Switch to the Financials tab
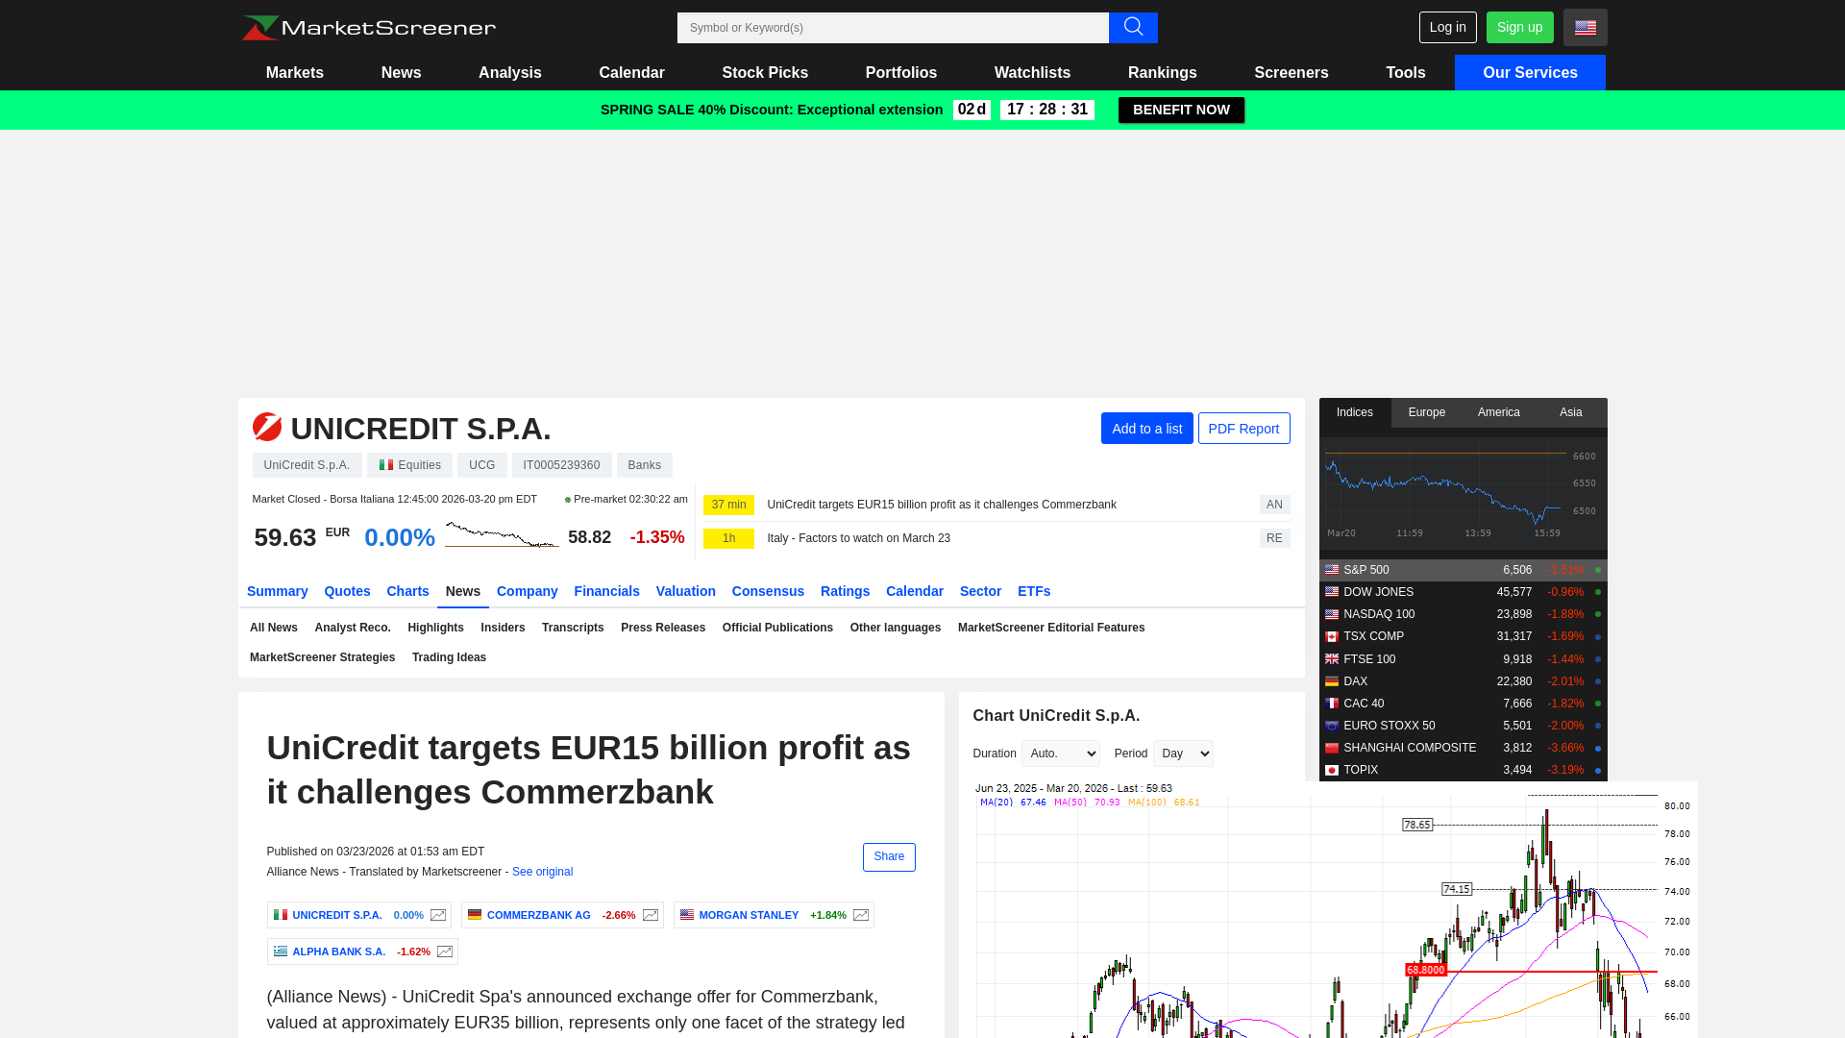 coord(606,591)
